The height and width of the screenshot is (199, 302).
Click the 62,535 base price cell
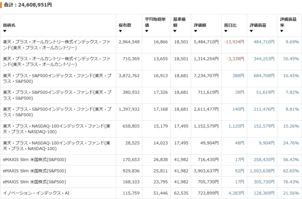tap(181, 193)
